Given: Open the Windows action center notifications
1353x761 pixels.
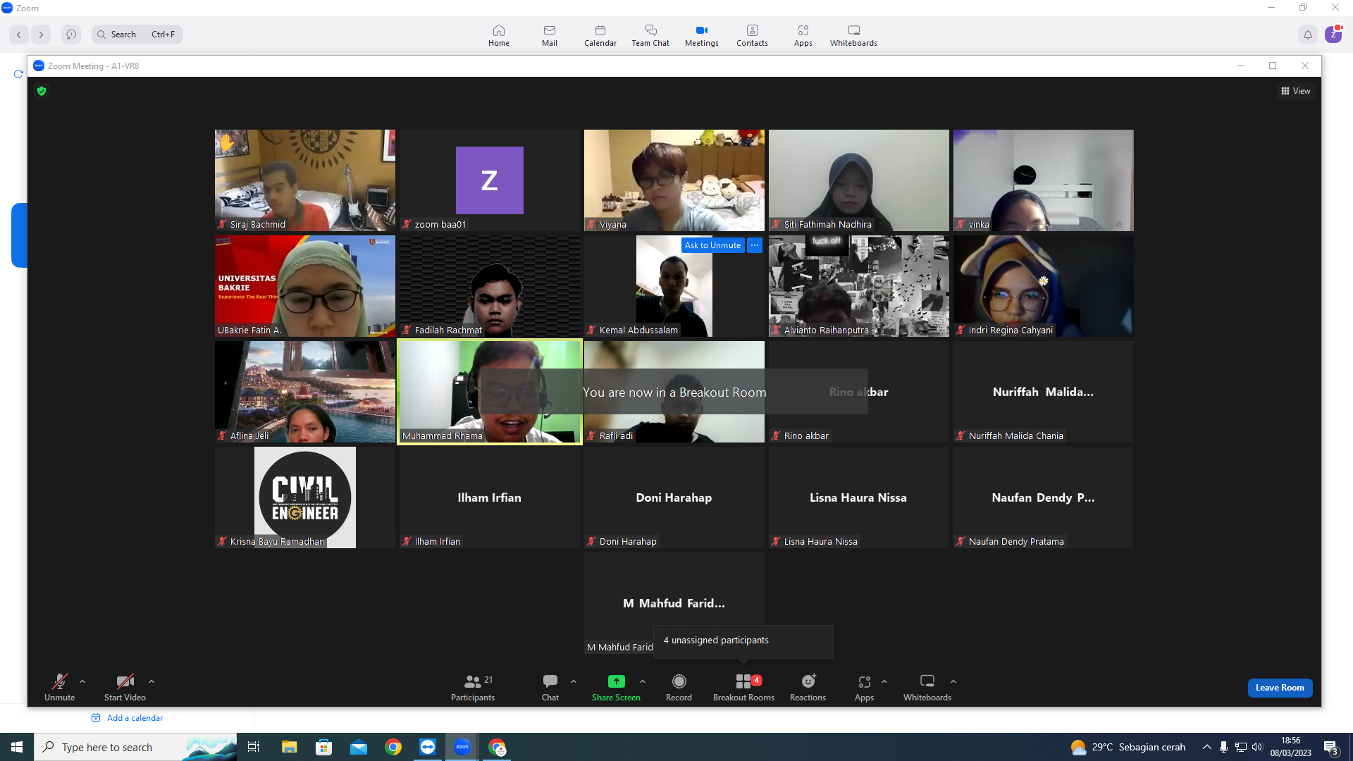Looking at the screenshot, I should (x=1330, y=747).
